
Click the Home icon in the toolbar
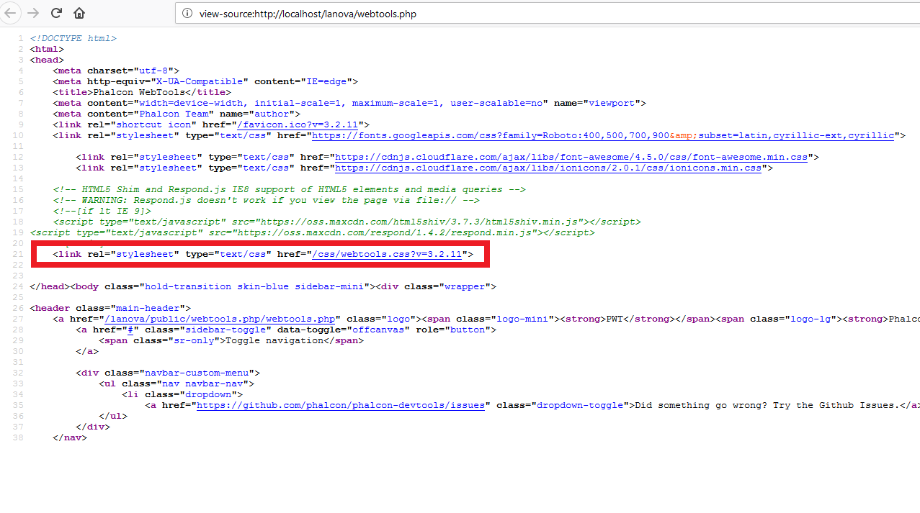[79, 13]
